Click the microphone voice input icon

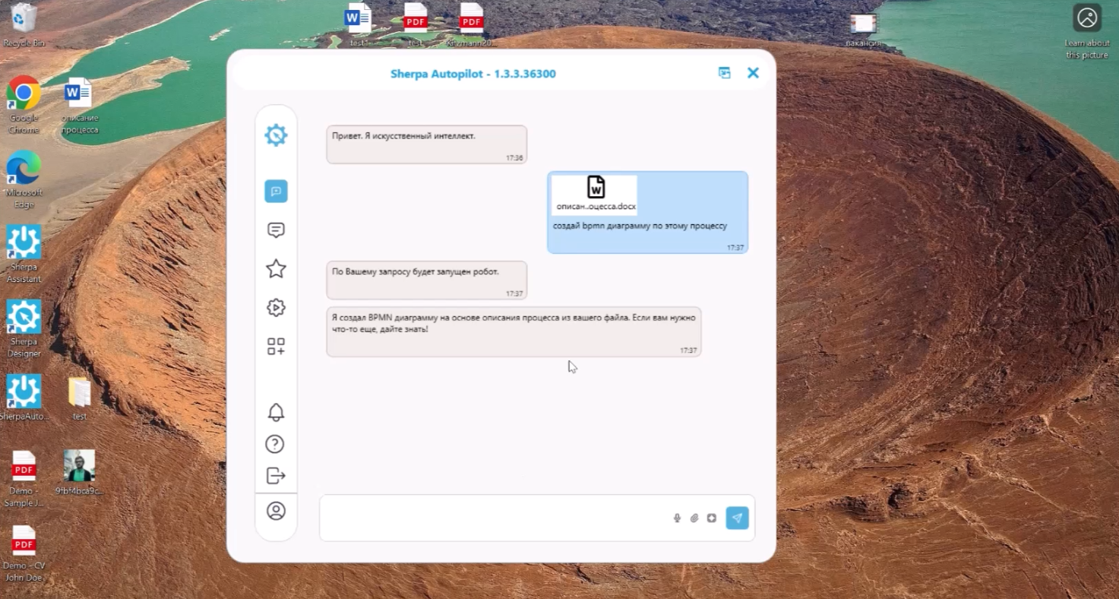pos(677,518)
